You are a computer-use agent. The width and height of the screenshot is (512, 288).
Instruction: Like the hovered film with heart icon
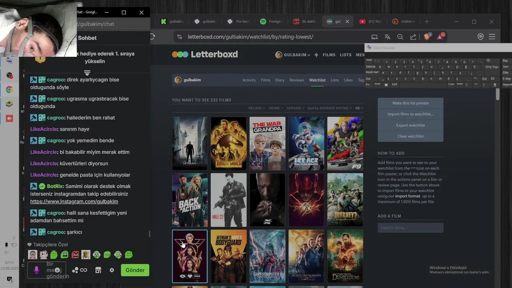[190, 276]
